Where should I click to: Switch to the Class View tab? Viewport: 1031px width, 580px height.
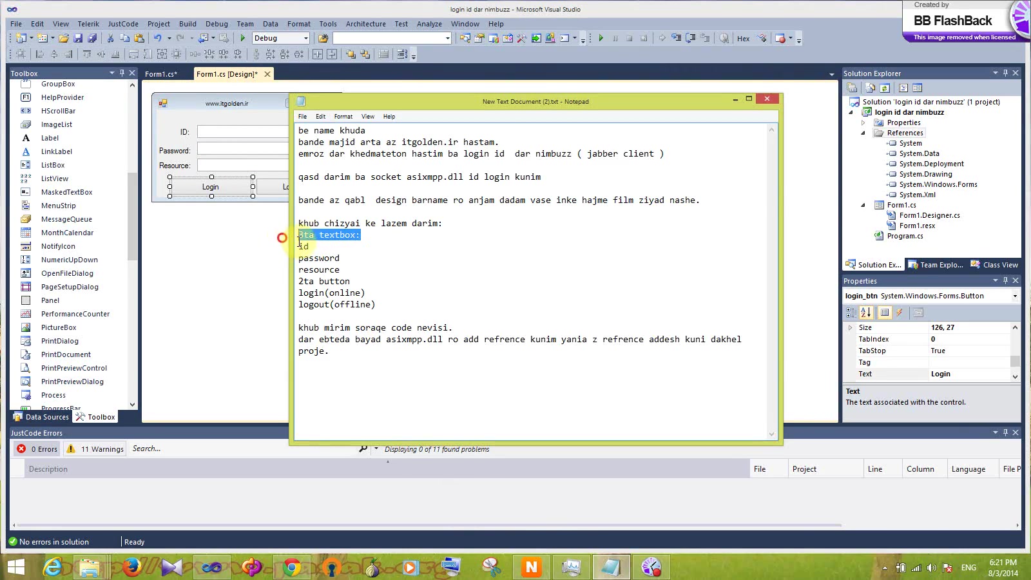pos(994,265)
